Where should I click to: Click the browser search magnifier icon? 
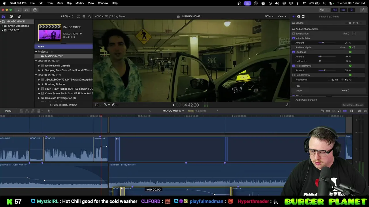tap(90, 16)
